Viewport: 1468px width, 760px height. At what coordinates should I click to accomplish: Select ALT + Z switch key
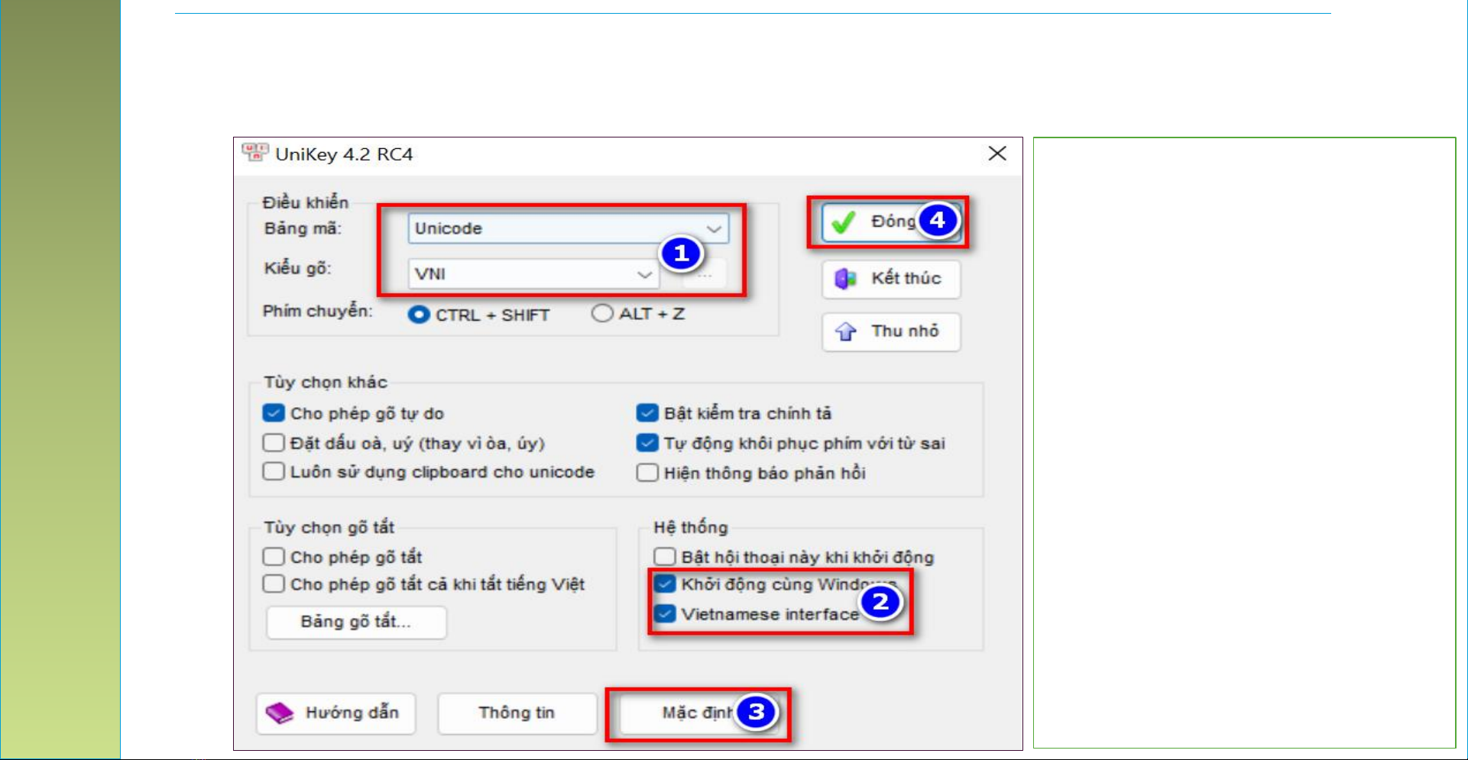[602, 313]
